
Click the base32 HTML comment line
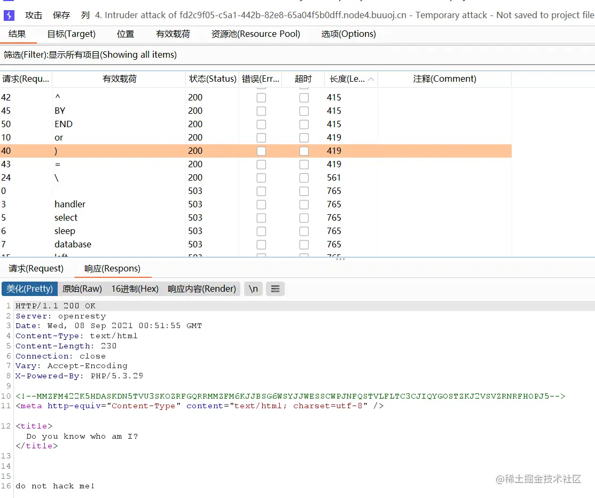point(291,396)
